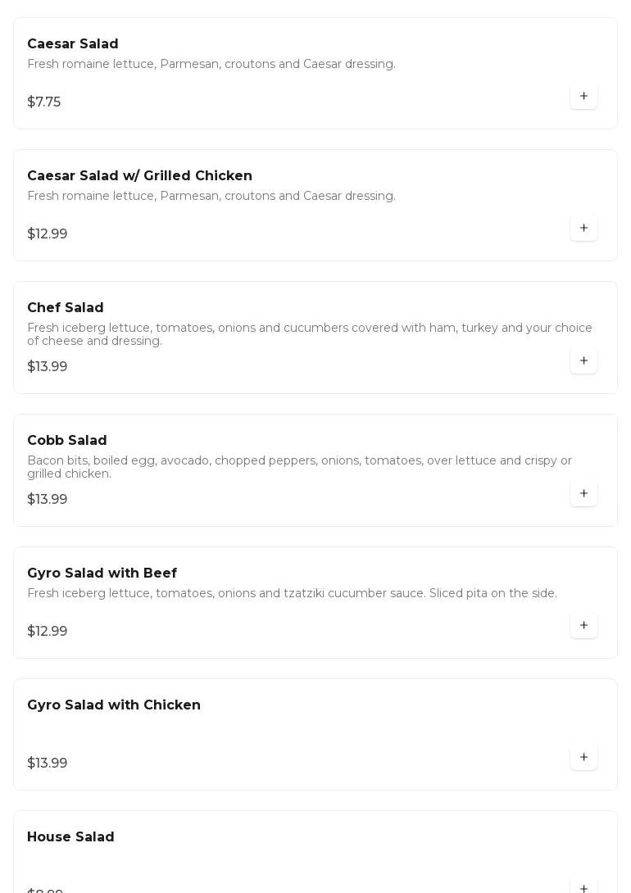Click the Gyro Salad with Chicken $13.99 price
Image resolution: width=631 pixels, height=893 pixels.
pyautogui.click(x=48, y=764)
